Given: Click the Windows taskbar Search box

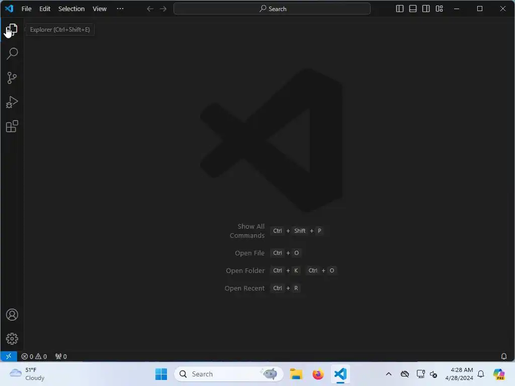Looking at the screenshot, I should 229,374.
